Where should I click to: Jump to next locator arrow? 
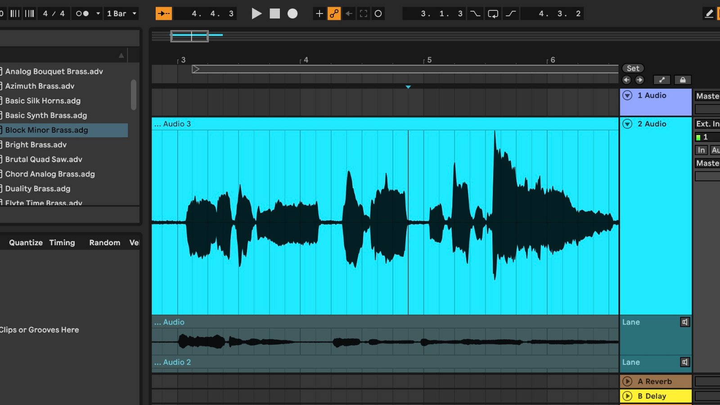click(639, 80)
